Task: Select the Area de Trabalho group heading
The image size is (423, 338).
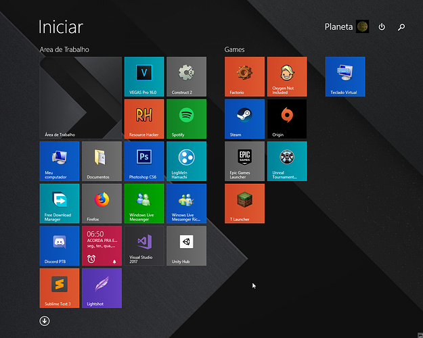Action: tap(64, 49)
